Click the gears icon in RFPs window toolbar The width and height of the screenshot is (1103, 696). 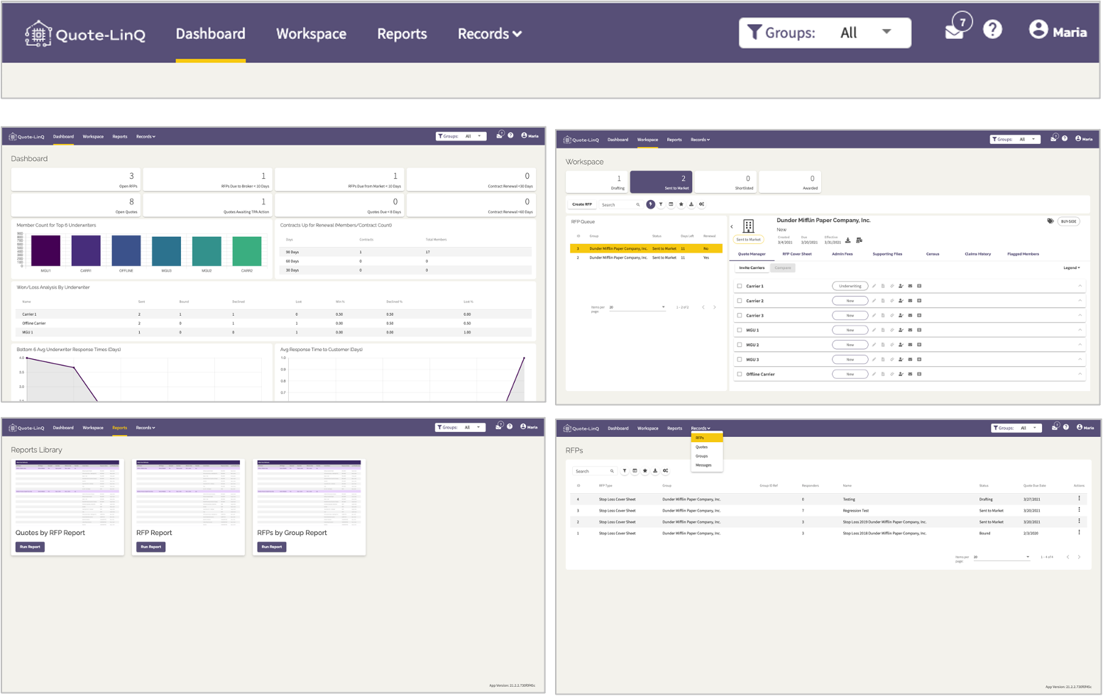[665, 471]
